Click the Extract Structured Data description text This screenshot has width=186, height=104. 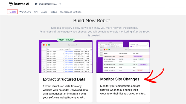pyautogui.click(x=65, y=92)
